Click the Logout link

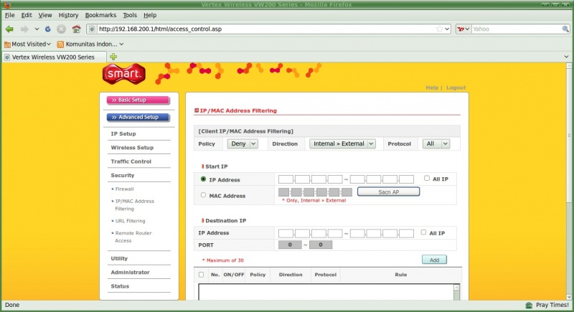(x=456, y=88)
